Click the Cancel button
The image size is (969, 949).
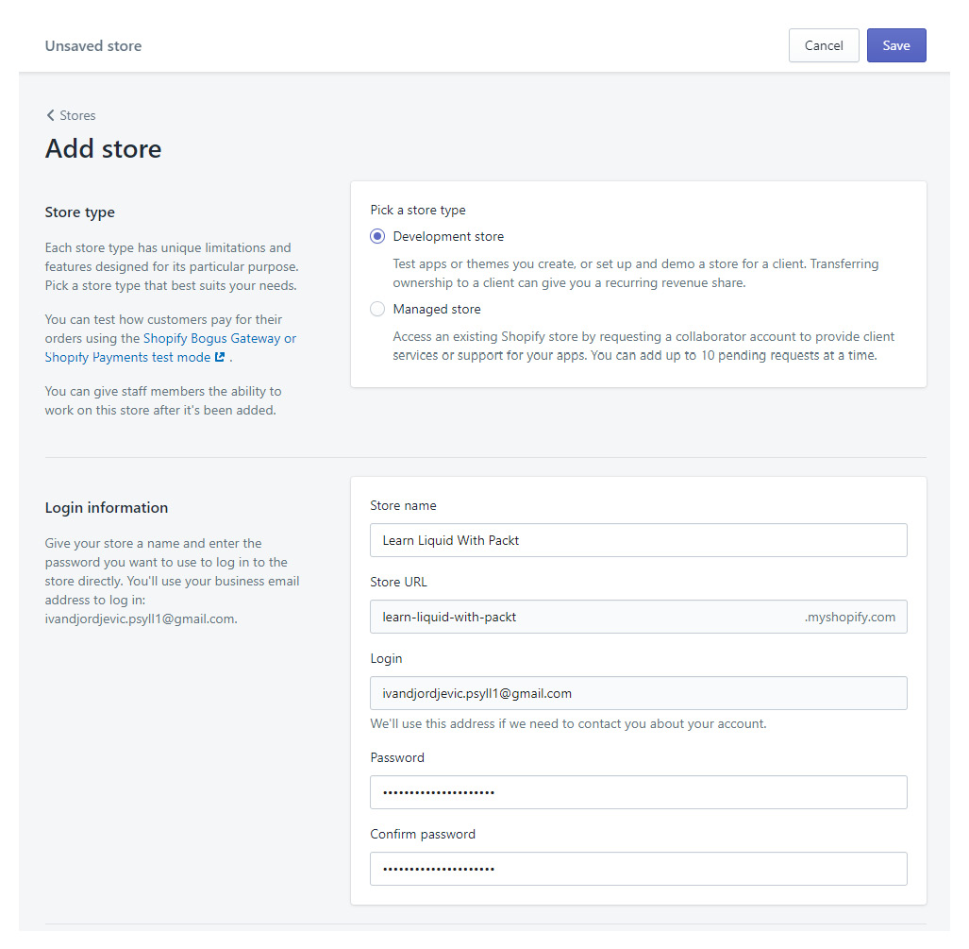click(x=824, y=45)
